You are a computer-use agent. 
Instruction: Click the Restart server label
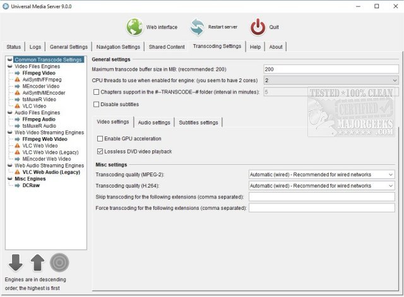[x=223, y=27]
